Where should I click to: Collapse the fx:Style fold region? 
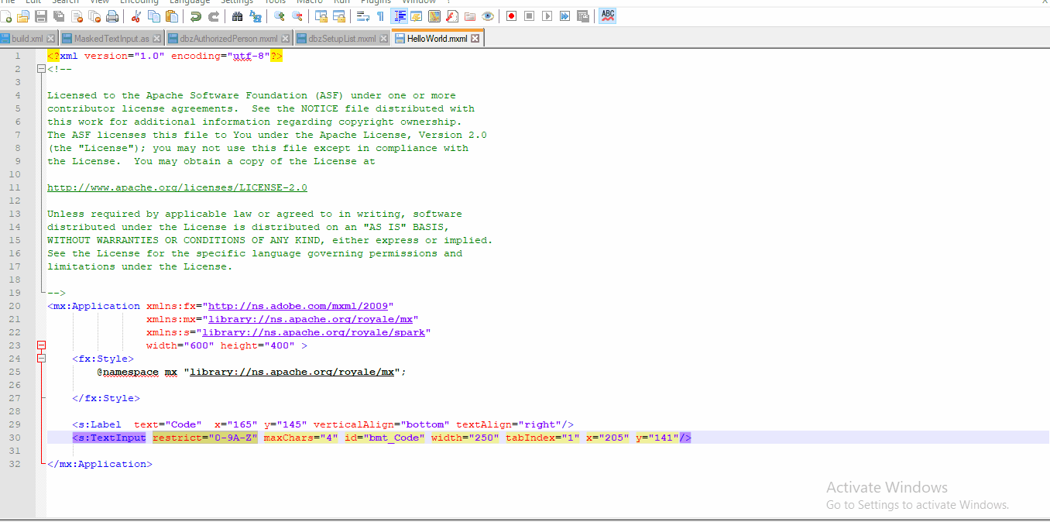click(41, 359)
